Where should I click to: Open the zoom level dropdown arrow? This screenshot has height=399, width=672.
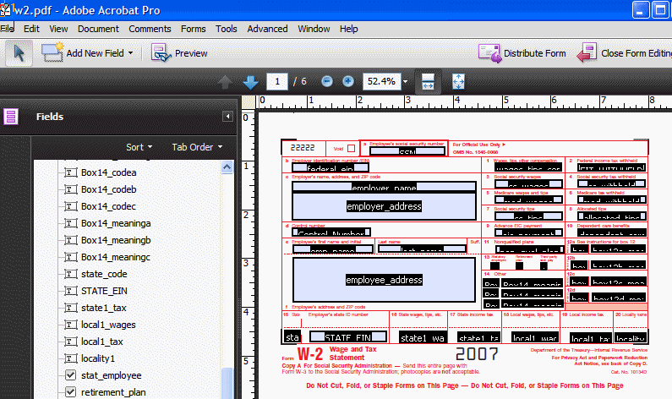tap(406, 81)
